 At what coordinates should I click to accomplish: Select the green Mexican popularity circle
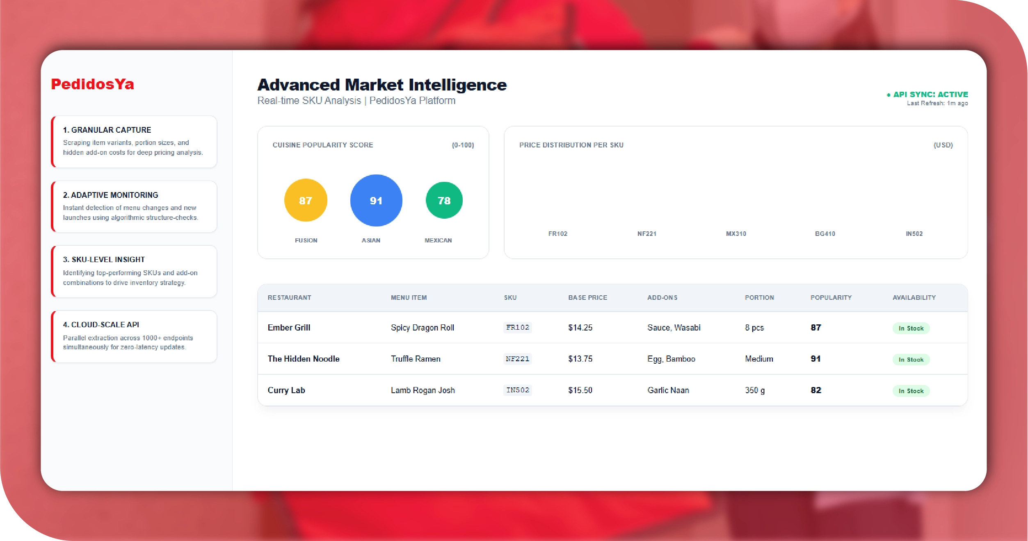444,200
